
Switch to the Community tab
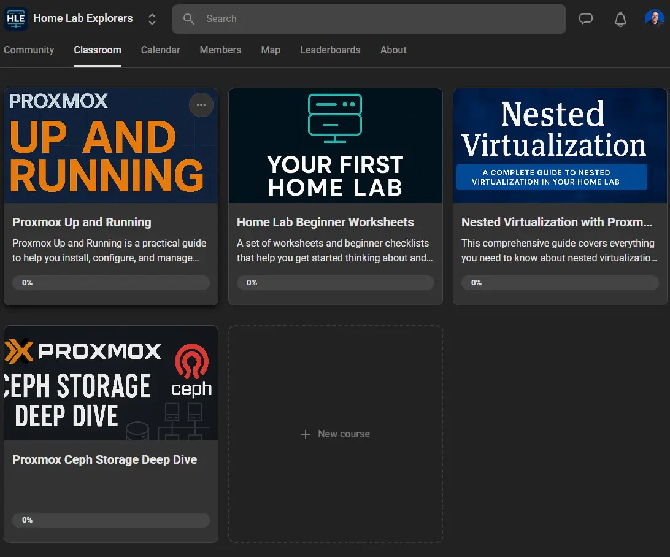click(x=29, y=50)
